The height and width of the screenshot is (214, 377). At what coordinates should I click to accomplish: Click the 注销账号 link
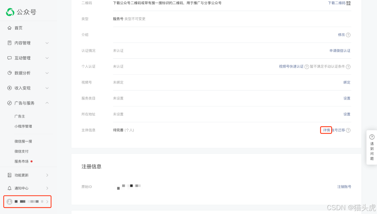[344, 187]
